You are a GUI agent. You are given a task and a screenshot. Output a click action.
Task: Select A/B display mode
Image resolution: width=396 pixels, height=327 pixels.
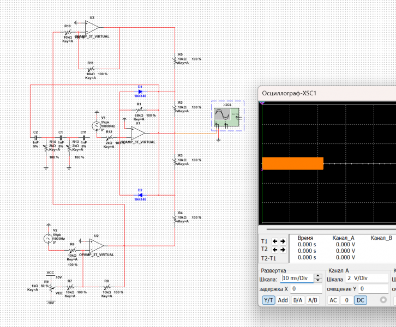(313, 300)
